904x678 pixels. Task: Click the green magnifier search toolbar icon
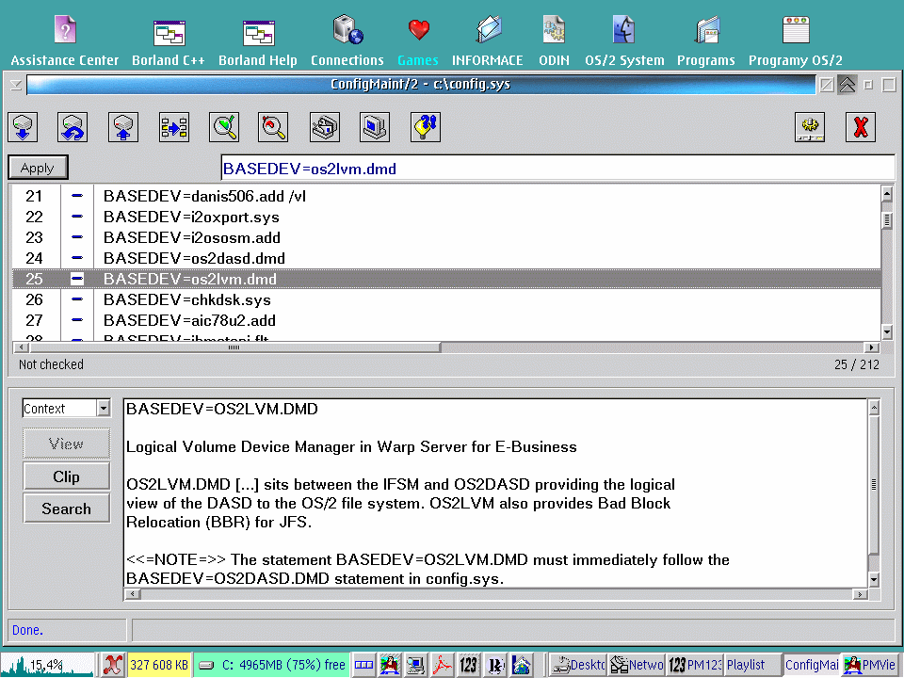(x=224, y=126)
